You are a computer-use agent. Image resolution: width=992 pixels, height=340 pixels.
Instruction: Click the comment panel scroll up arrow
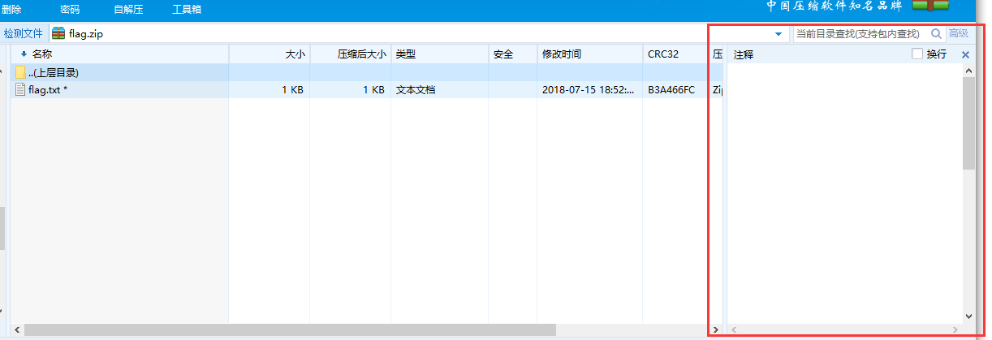pyautogui.click(x=968, y=71)
